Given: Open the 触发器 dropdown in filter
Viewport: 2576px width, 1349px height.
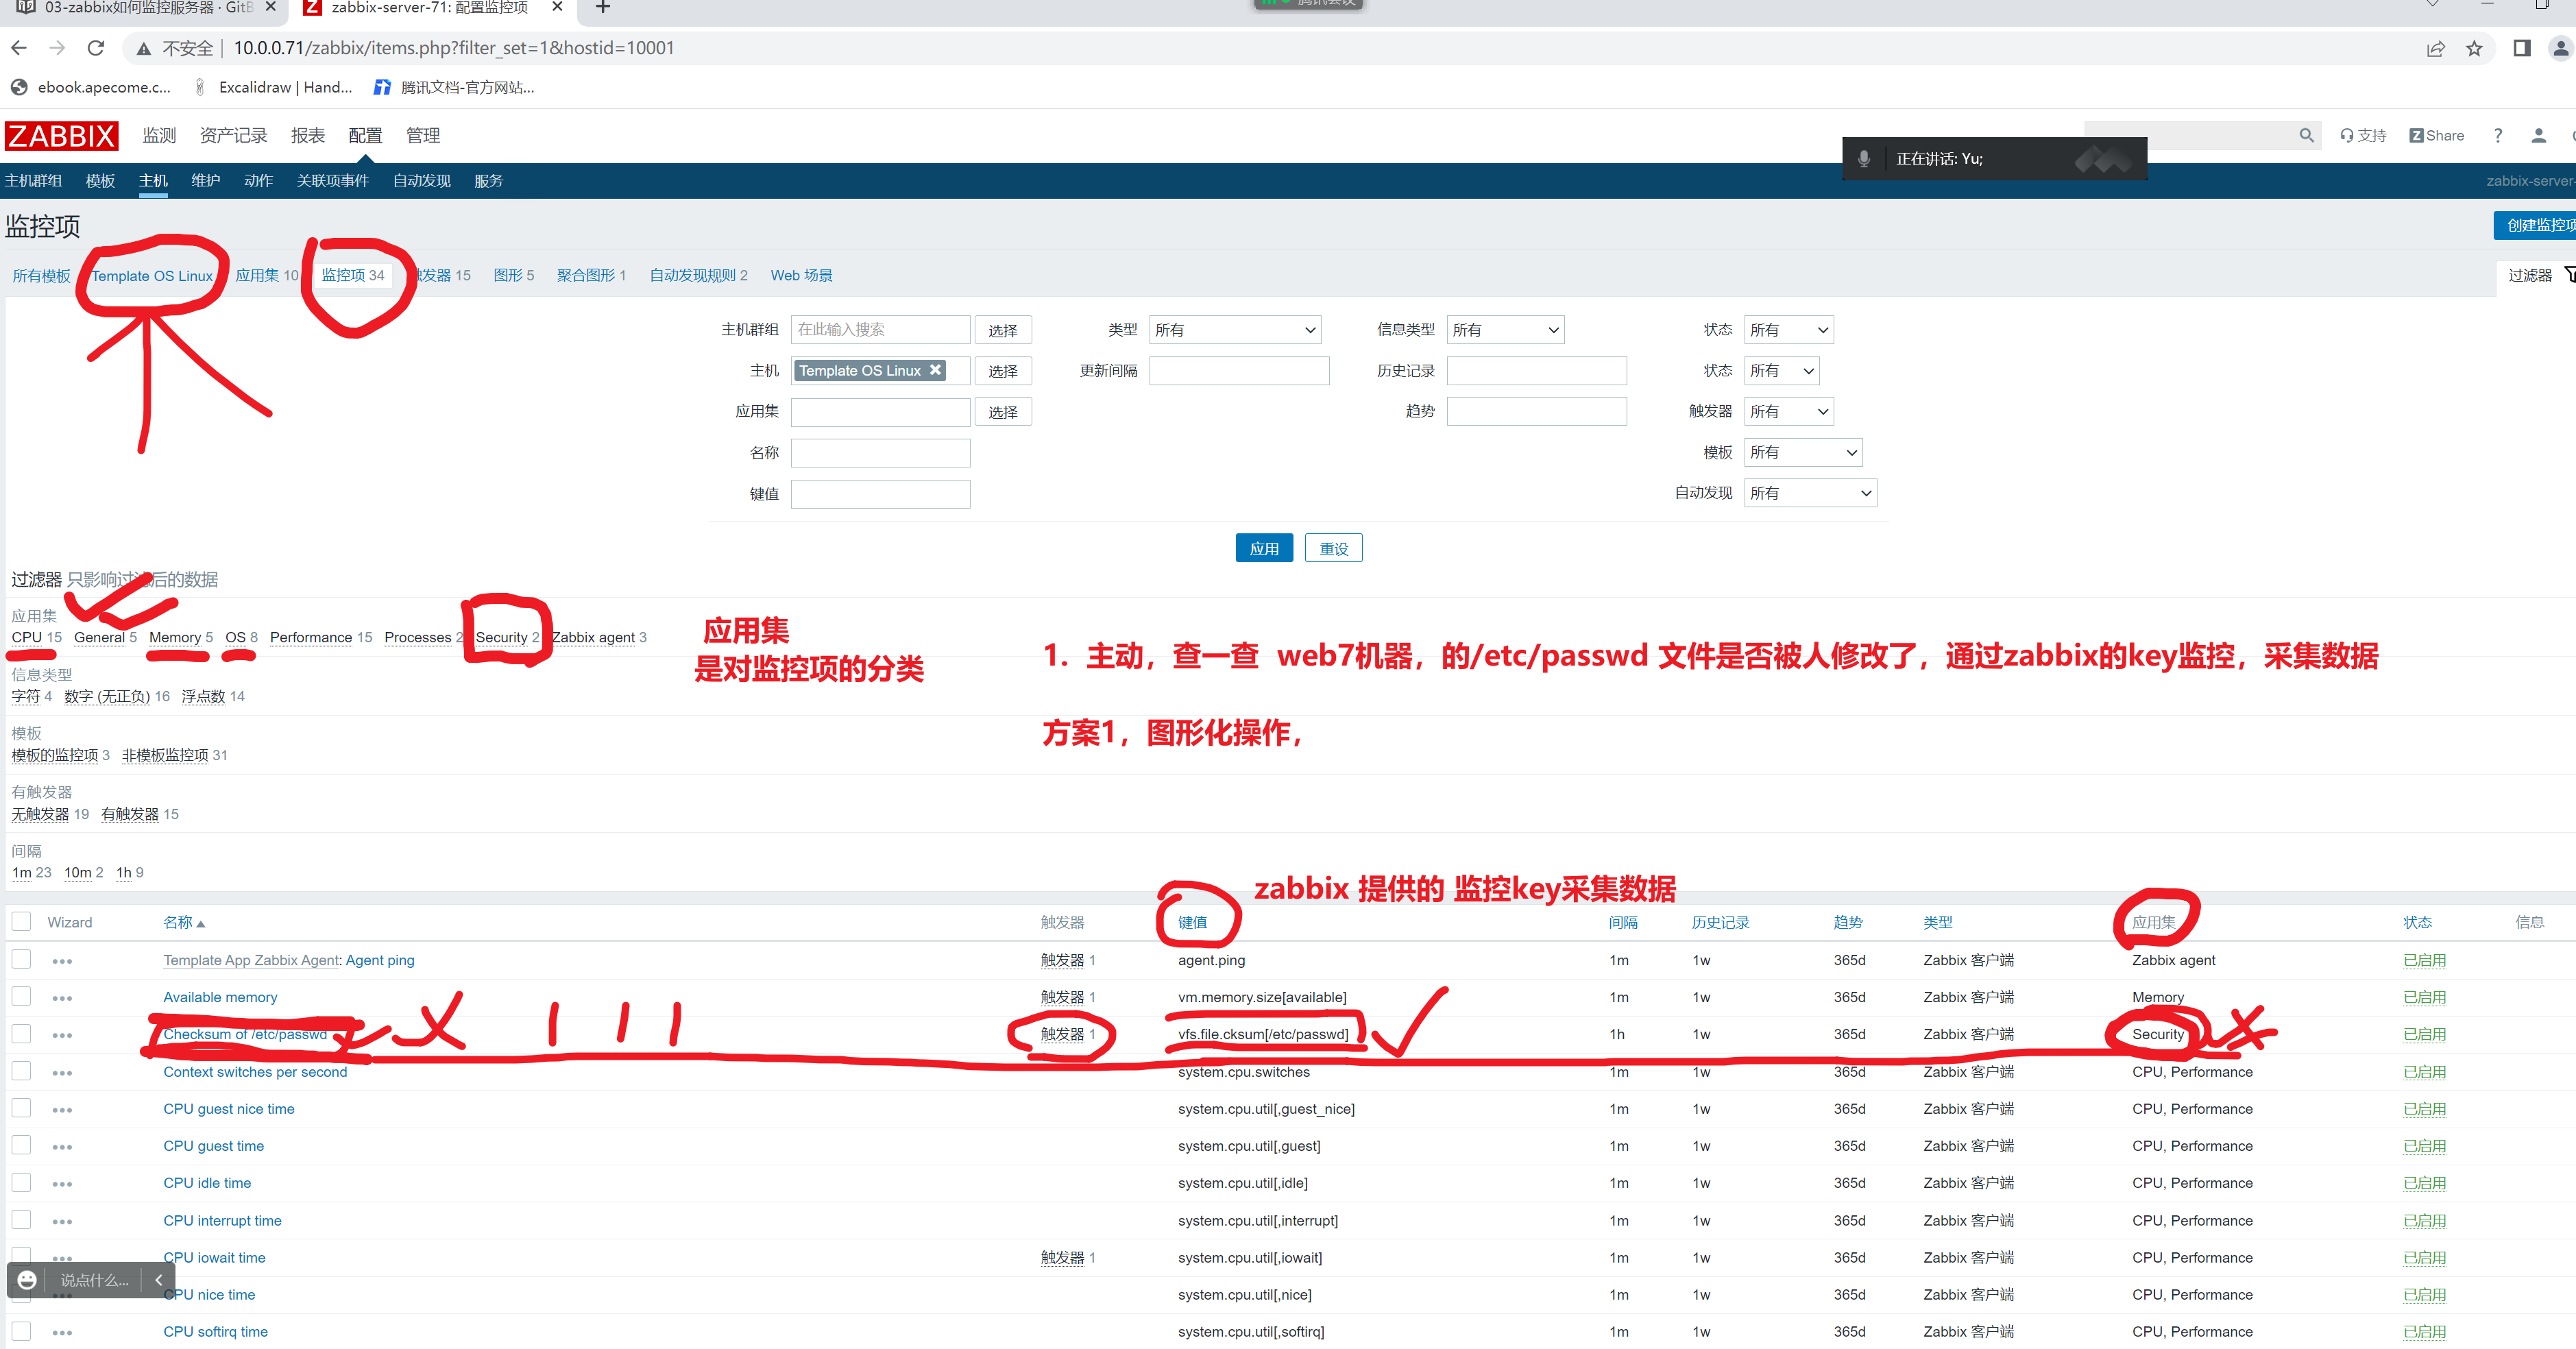Looking at the screenshot, I should tap(1788, 412).
